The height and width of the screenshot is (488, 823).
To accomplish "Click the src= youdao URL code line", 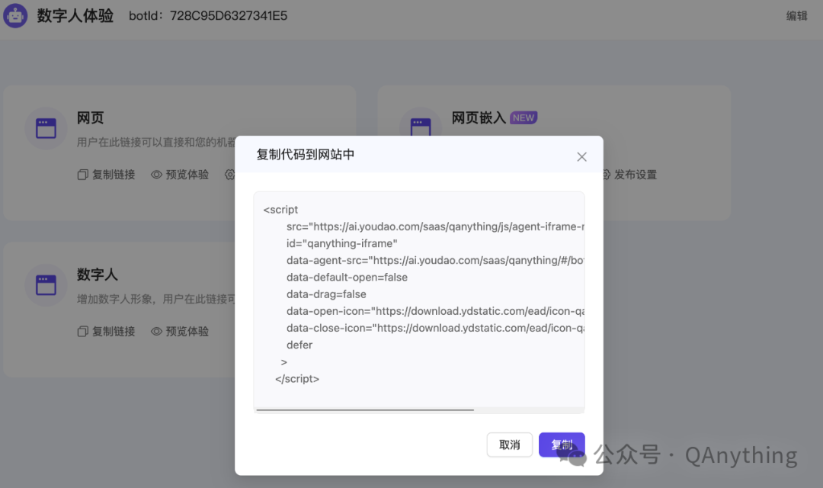I will (x=435, y=226).
